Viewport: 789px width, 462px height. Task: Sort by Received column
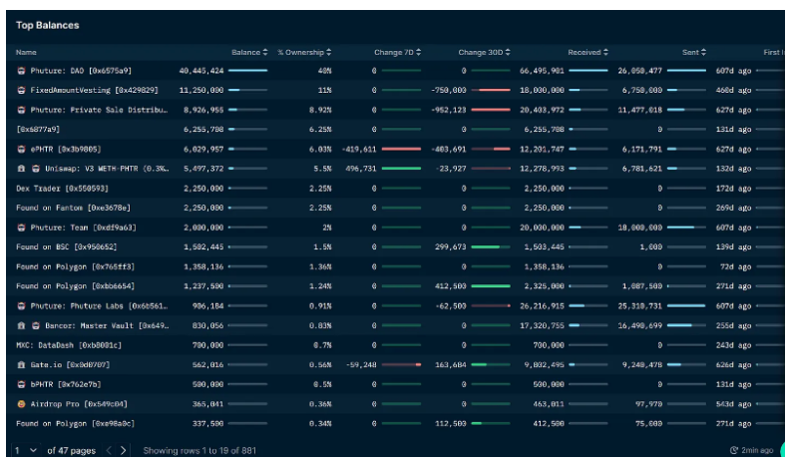pos(589,52)
